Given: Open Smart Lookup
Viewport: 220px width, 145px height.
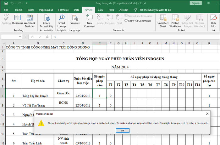Looking at the screenshot, I should point(62,21).
